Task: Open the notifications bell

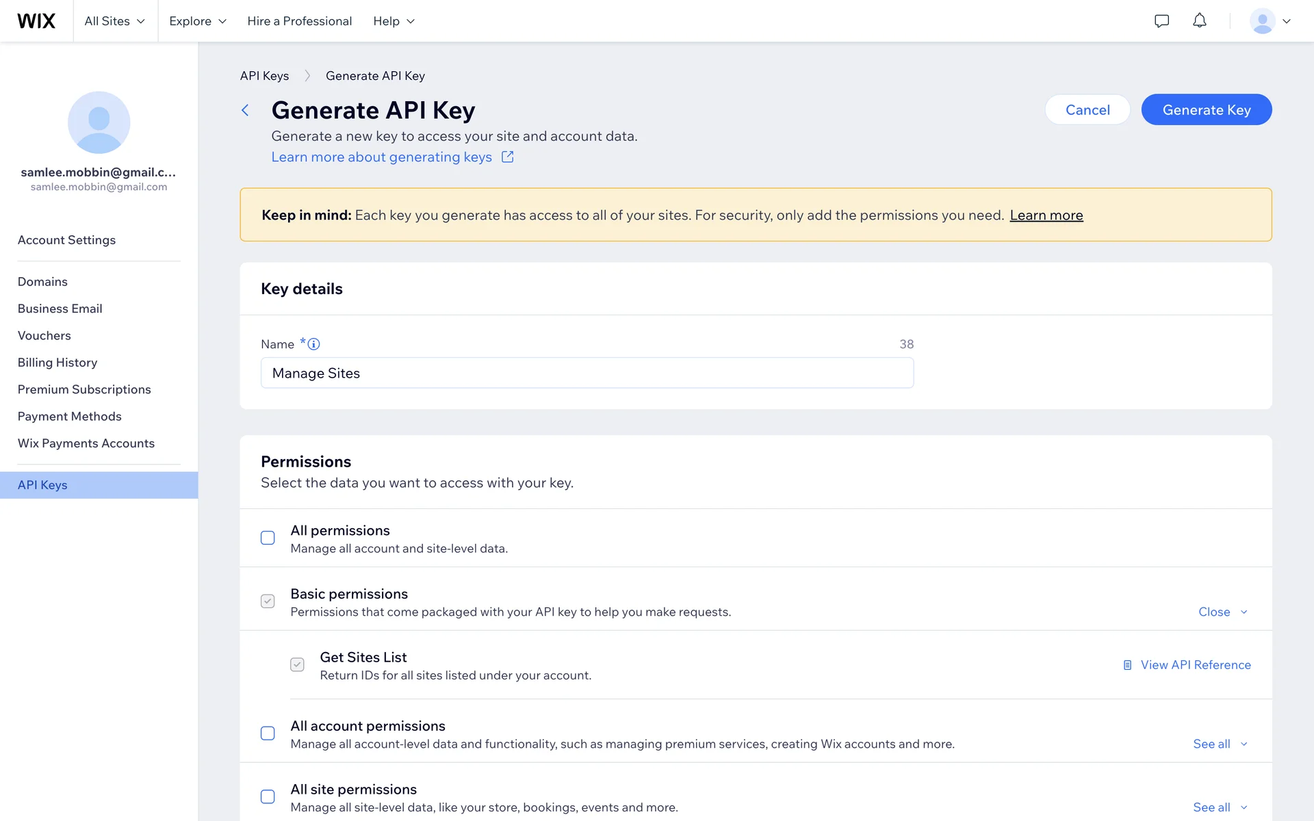Action: tap(1199, 21)
